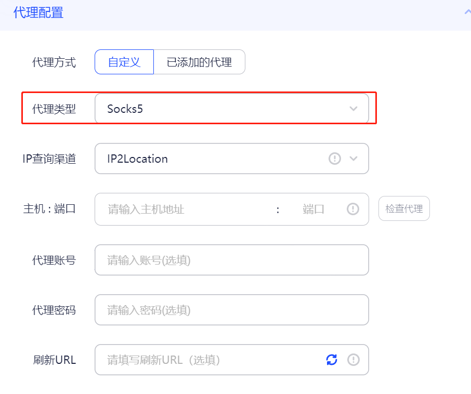Click blue refresh icon in refresh URL field

(x=332, y=360)
